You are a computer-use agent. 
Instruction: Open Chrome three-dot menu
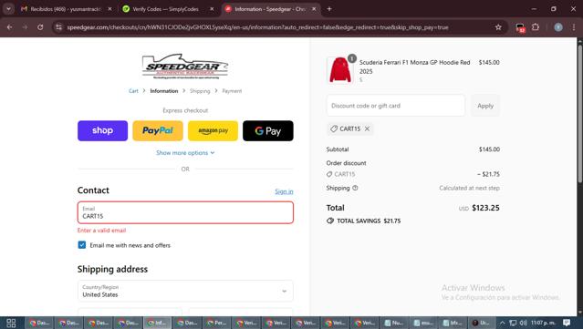coord(574,27)
